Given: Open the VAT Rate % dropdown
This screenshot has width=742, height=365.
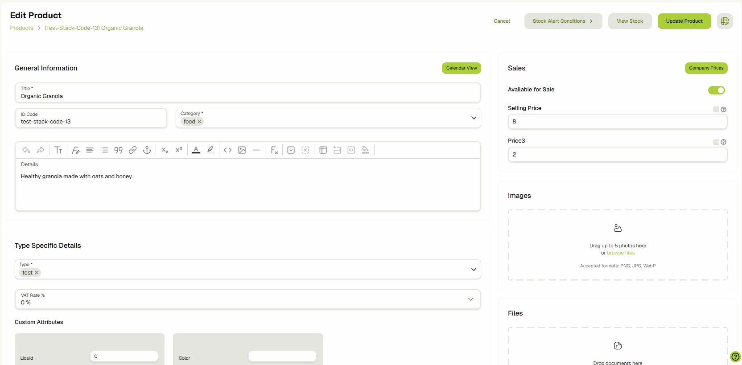Looking at the screenshot, I should [470, 299].
